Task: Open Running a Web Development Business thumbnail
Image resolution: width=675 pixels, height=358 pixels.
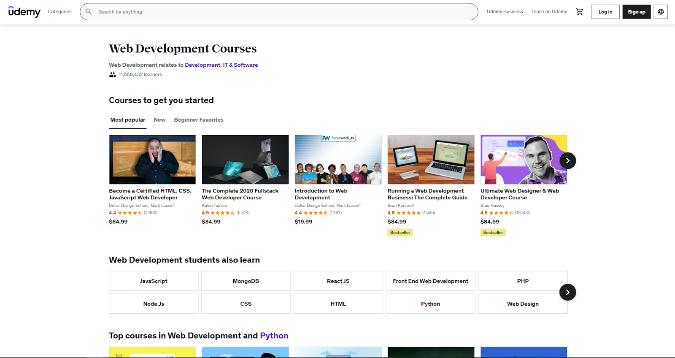Action: click(x=431, y=160)
